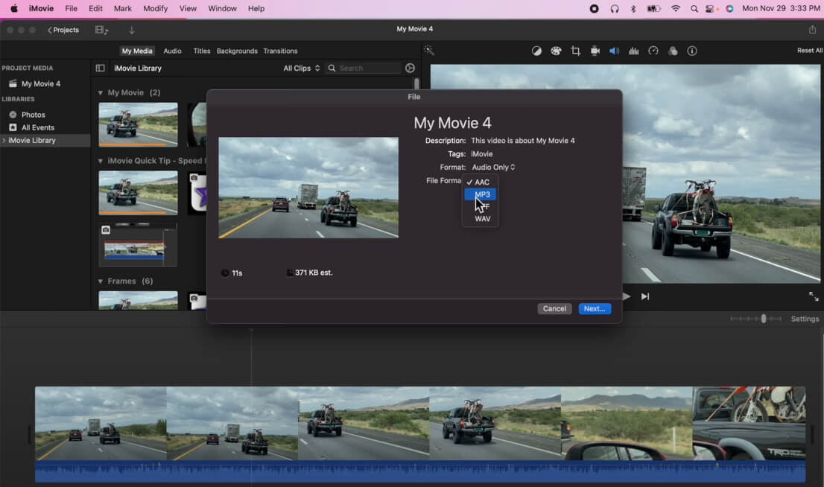
Task: Open the Apple menu
Action: click(14, 8)
